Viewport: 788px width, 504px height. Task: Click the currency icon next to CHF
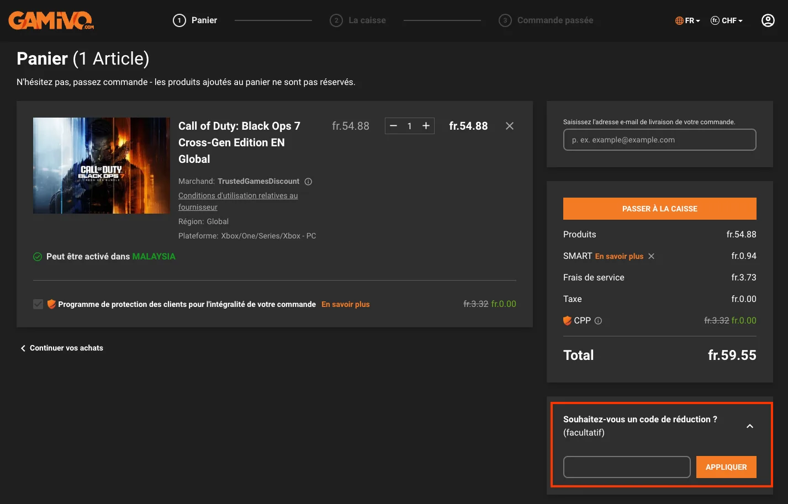[715, 20]
